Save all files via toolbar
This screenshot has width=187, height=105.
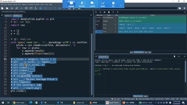pos(17,8)
